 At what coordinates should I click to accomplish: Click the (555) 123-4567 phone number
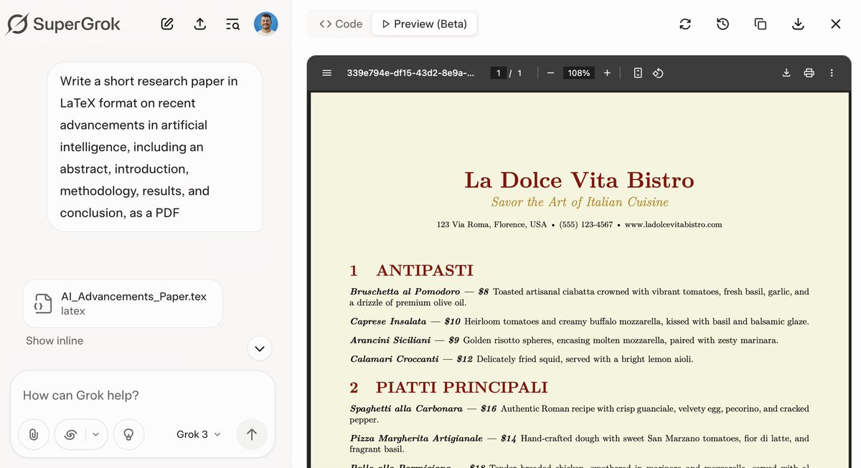pyautogui.click(x=586, y=224)
